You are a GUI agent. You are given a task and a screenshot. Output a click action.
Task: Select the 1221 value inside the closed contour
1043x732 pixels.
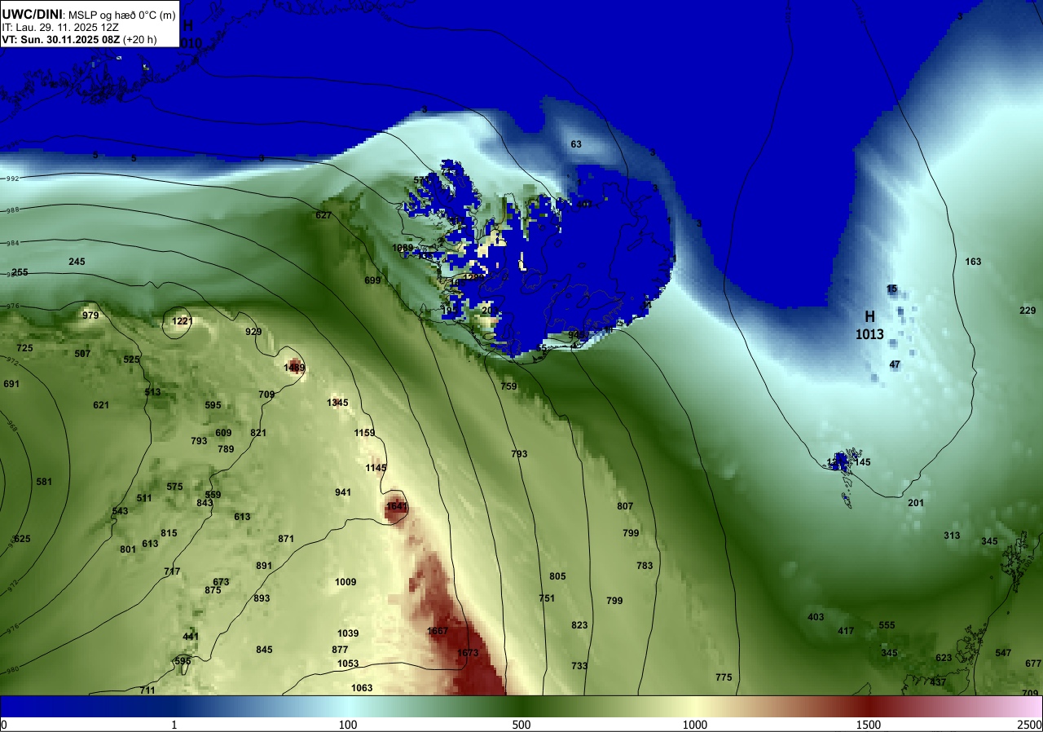point(182,321)
